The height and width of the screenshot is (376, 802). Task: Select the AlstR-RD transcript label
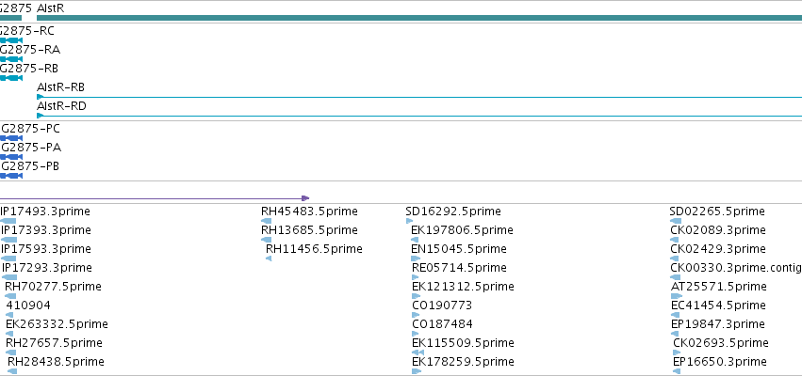coord(61,106)
